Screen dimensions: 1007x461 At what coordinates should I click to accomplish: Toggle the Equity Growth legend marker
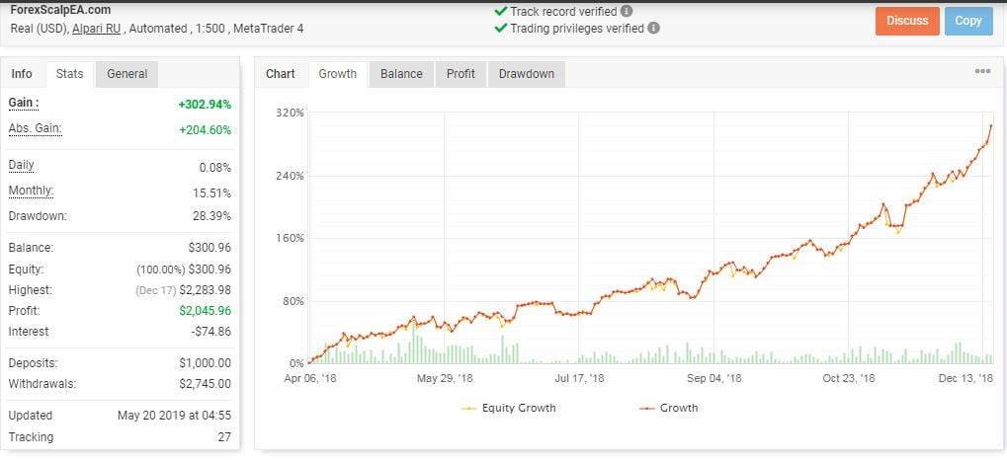[469, 408]
